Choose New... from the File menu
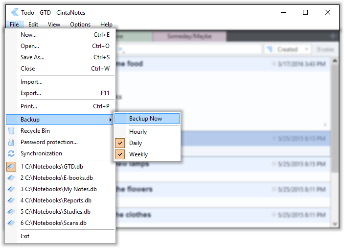The width and height of the screenshot is (344, 248). coord(60,35)
